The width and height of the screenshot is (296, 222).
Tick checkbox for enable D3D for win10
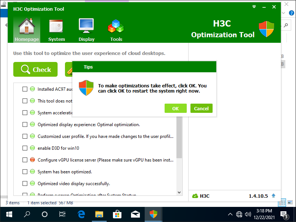tap(25, 148)
